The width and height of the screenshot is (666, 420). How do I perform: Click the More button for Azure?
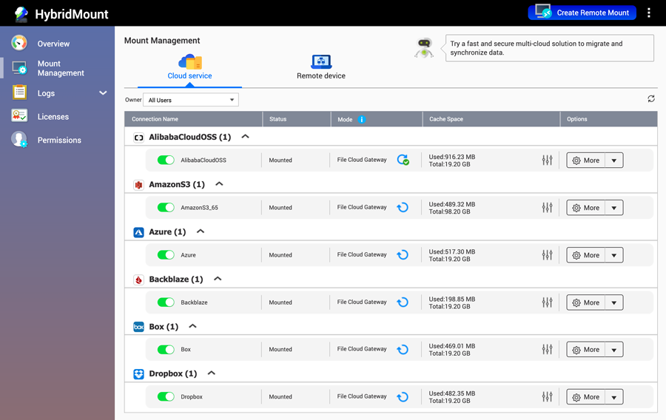(585, 255)
